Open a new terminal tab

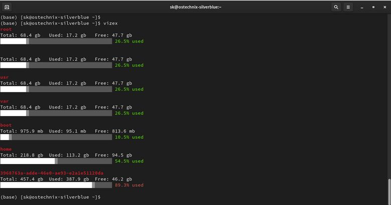(x=7, y=7)
